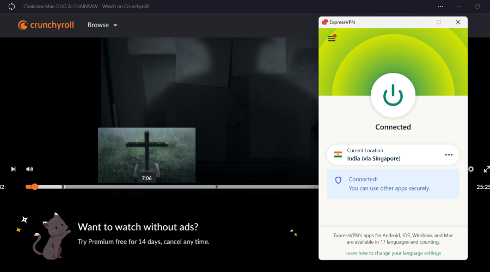This screenshot has height=272, width=490.
Task: Click the ExpressVPN apps languages info text
Action: tap(393, 239)
